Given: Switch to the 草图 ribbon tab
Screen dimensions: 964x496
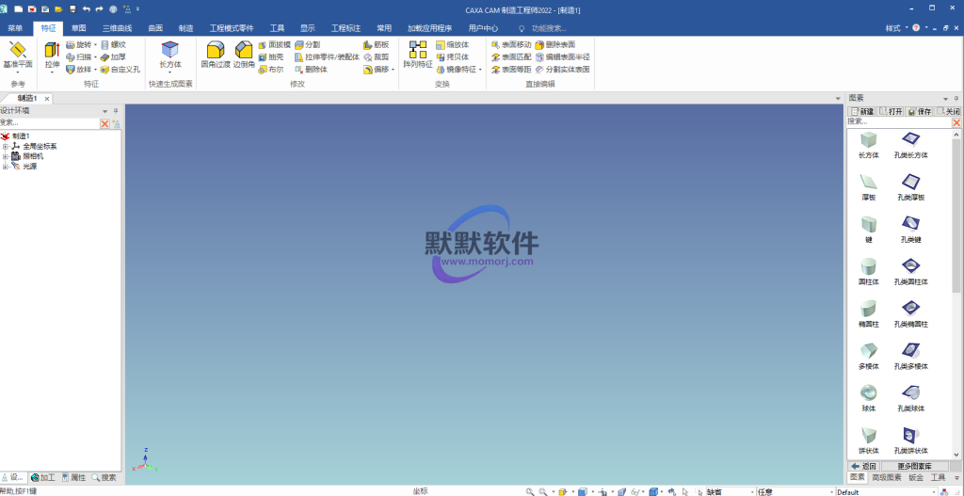Looking at the screenshot, I should (79, 28).
